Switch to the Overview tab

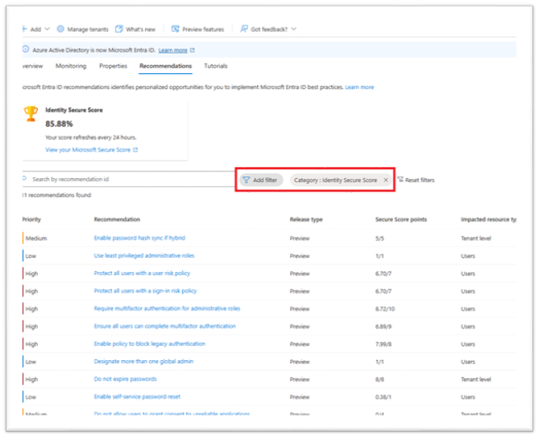[x=33, y=66]
